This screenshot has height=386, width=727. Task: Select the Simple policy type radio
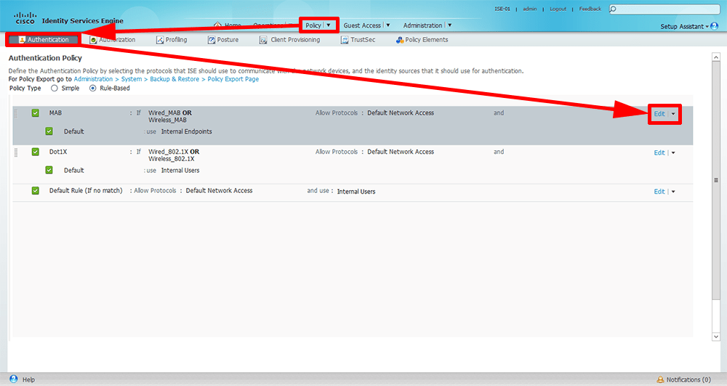coord(55,89)
